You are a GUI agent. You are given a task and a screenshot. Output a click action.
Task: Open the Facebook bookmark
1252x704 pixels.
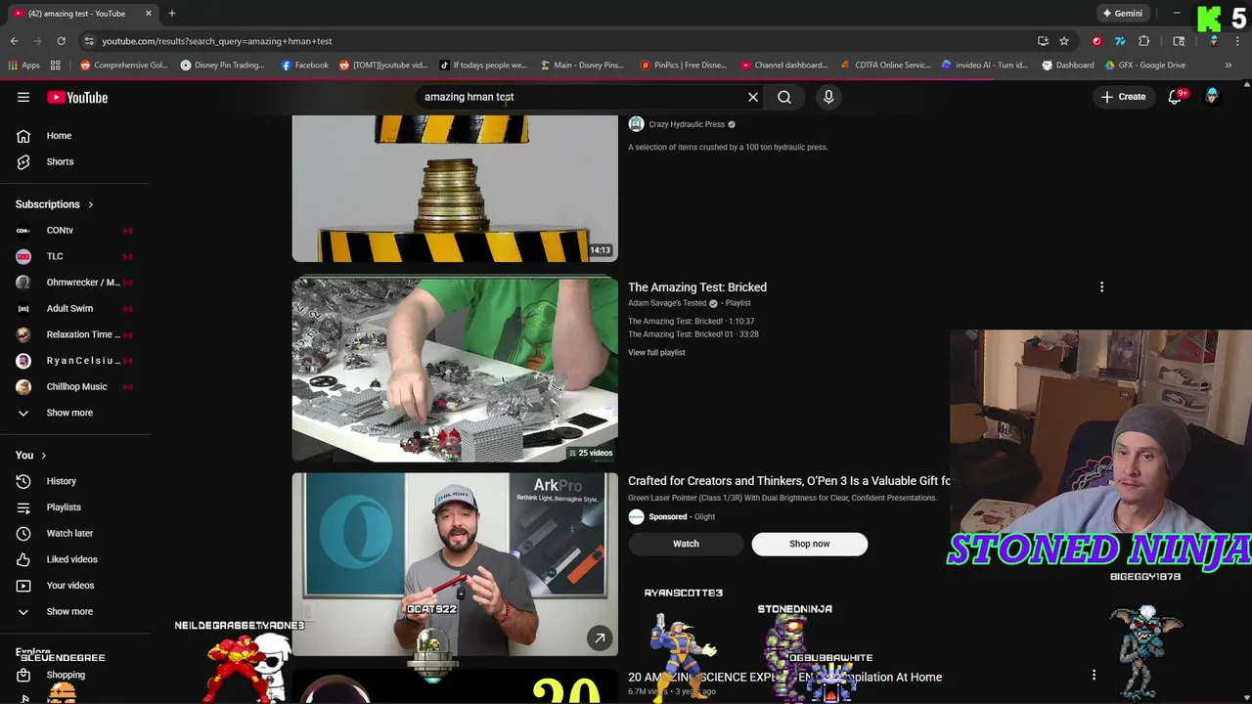[x=304, y=65]
